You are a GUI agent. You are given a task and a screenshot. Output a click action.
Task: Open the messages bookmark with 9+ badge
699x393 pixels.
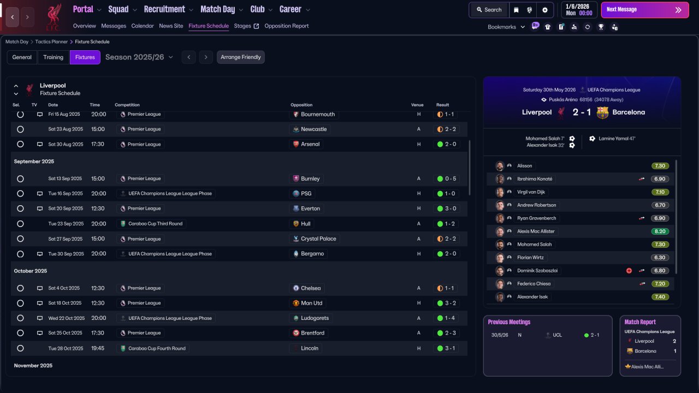point(535,26)
